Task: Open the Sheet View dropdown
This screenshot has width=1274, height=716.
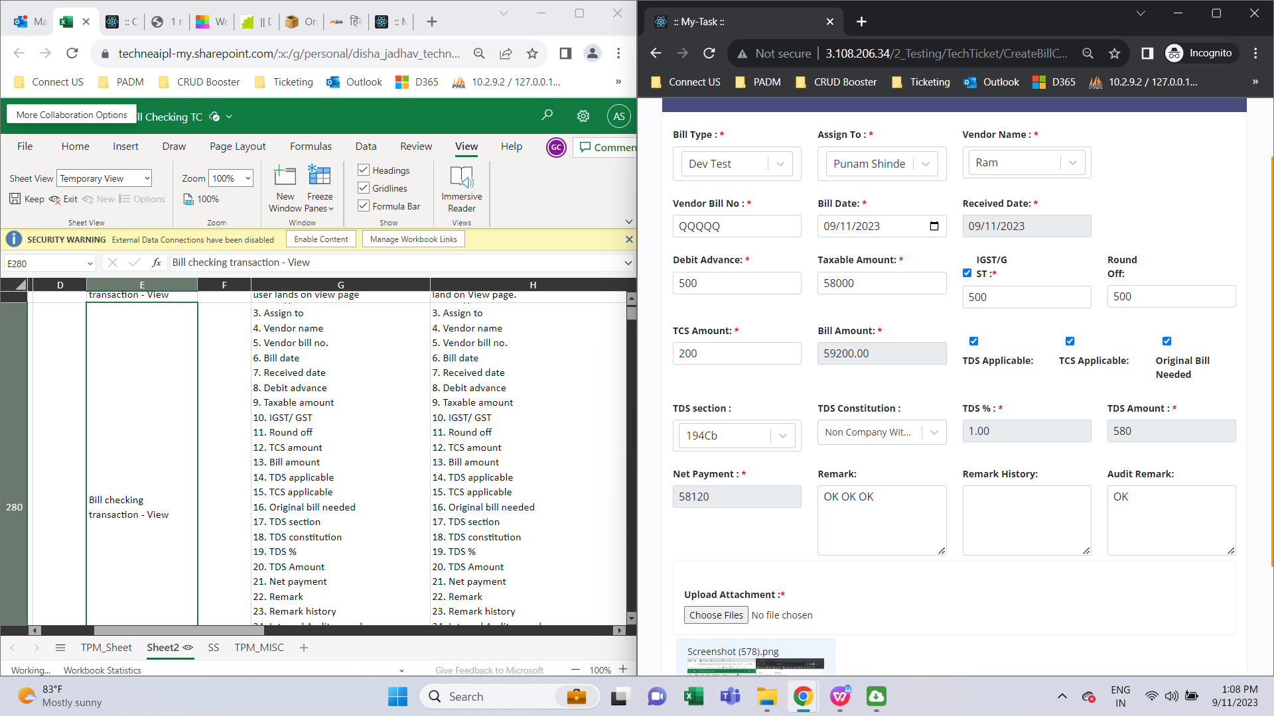Action: pos(104,178)
